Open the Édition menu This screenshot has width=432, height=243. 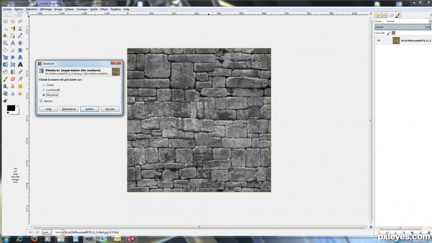[18, 9]
